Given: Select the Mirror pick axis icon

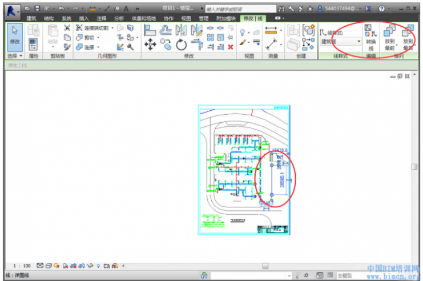Looking at the screenshot, I should [181, 30].
